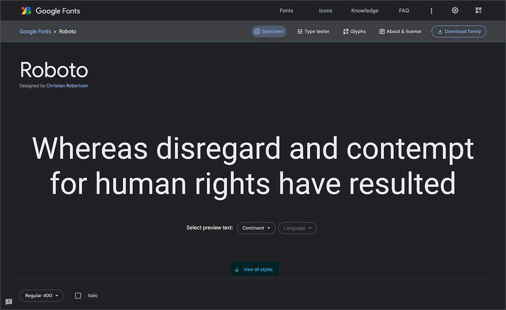The image size is (506, 310).
Task: Select the Specimen toggle in the toolbar
Action: pyautogui.click(x=269, y=31)
